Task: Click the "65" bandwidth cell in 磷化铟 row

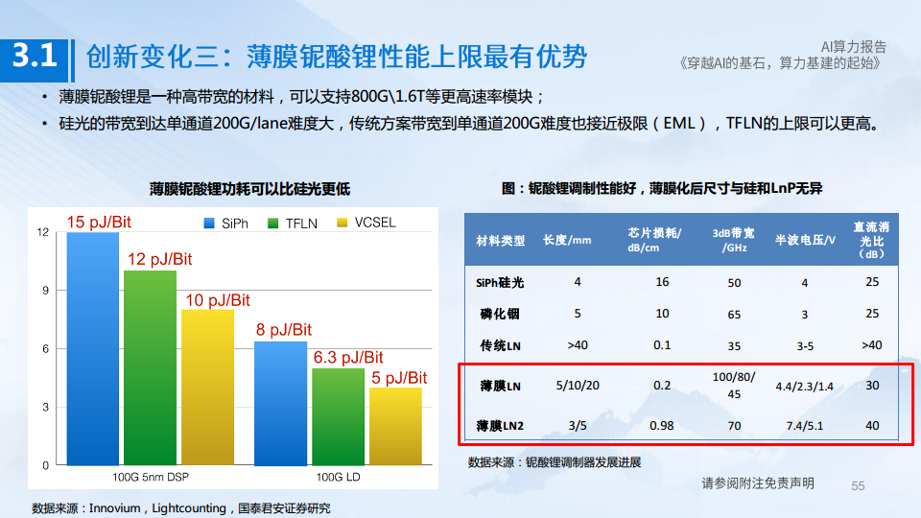Action: pos(734,315)
